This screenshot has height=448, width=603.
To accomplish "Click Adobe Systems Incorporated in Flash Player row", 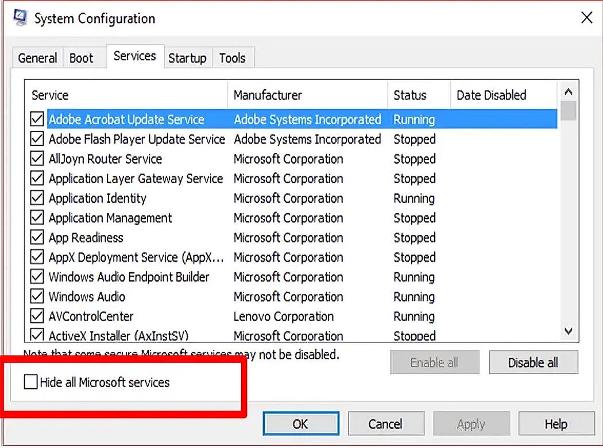I will coord(307,139).
